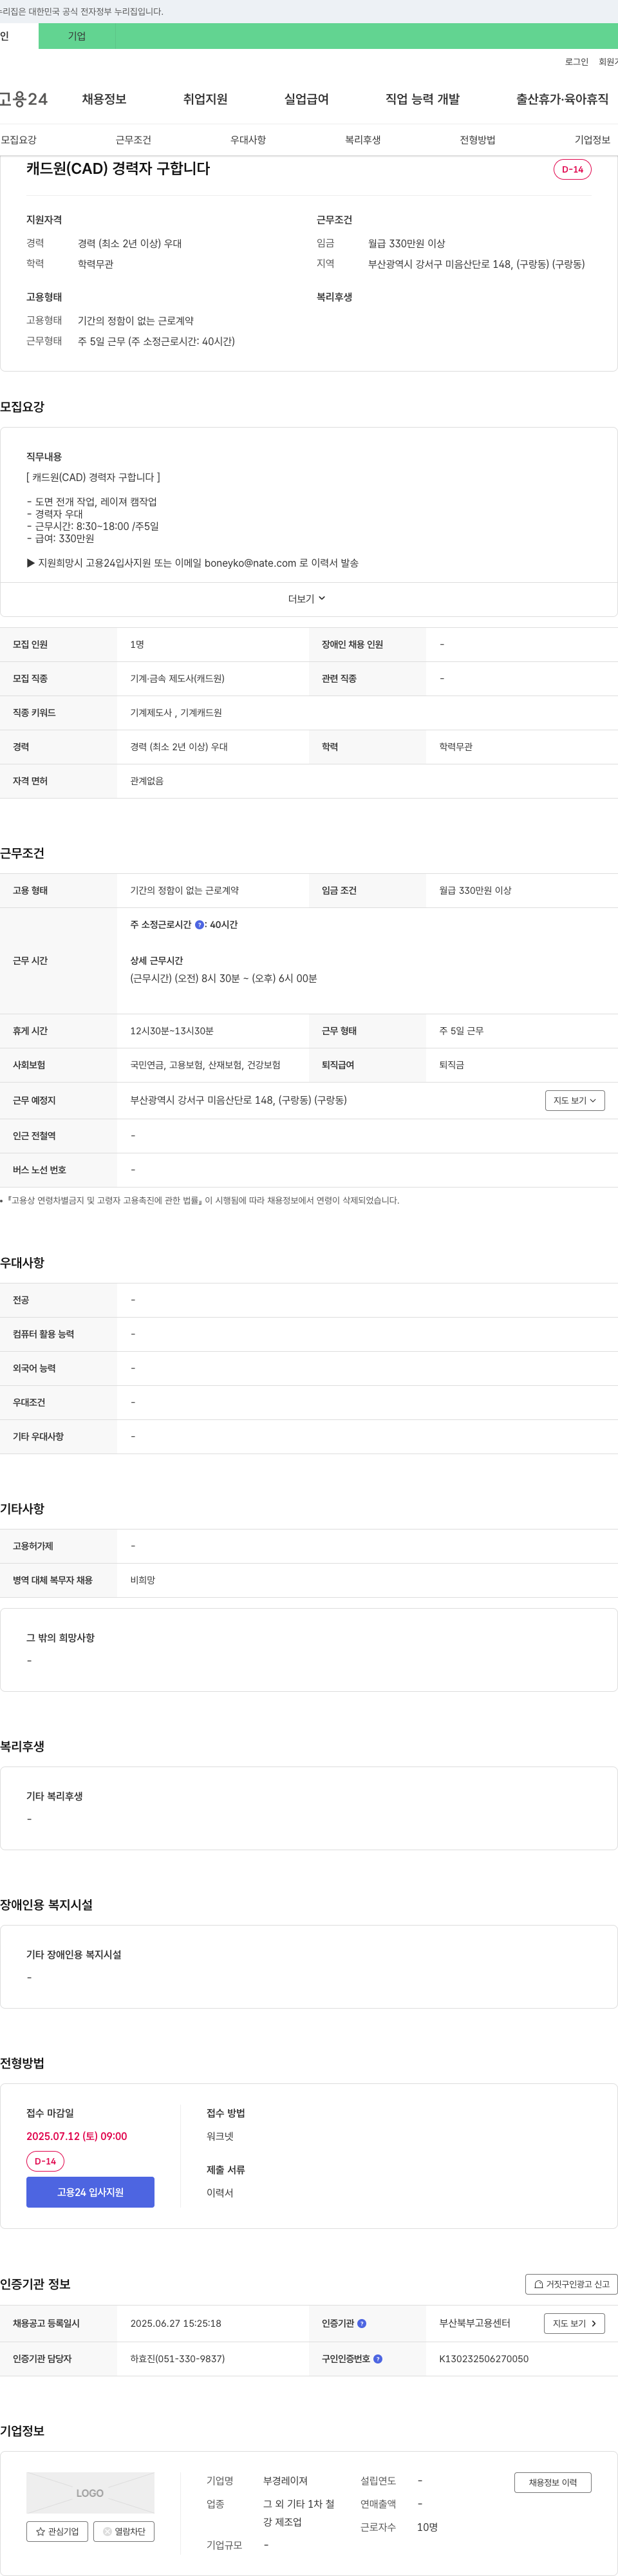Click the 회원가입 link at top right
This screenshot has width=618, height=2576.
tap(608, 62)
